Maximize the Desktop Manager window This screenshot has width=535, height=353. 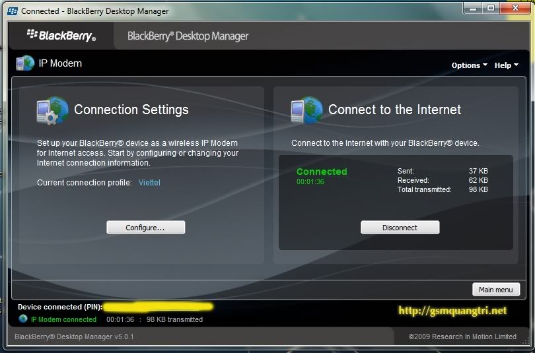pos(491,9)
